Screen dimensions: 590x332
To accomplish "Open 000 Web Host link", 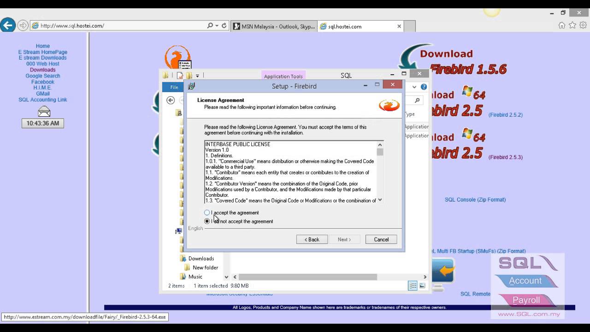I will click(43, 64).
